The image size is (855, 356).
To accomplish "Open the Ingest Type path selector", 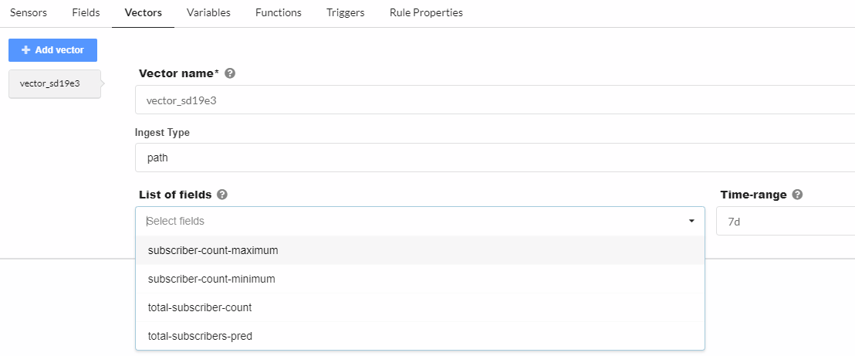I will pyautogui.click(x=494, y=158).
